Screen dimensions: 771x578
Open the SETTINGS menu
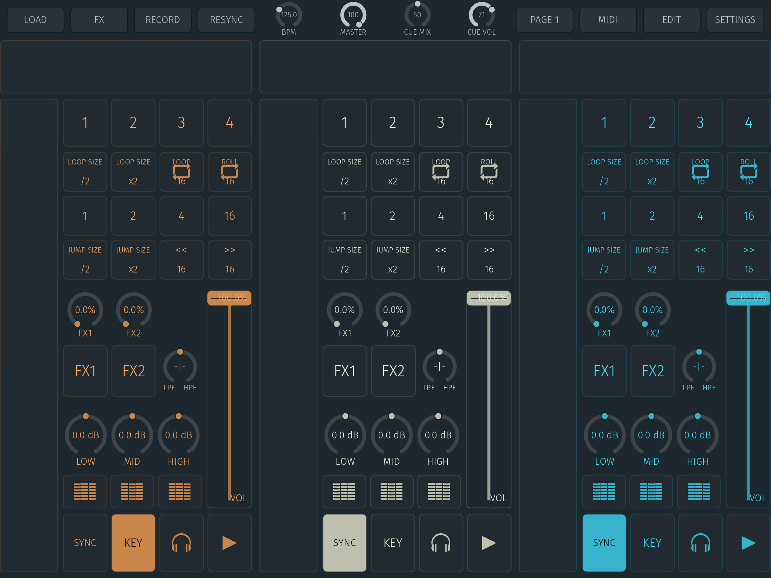(735, 20)
